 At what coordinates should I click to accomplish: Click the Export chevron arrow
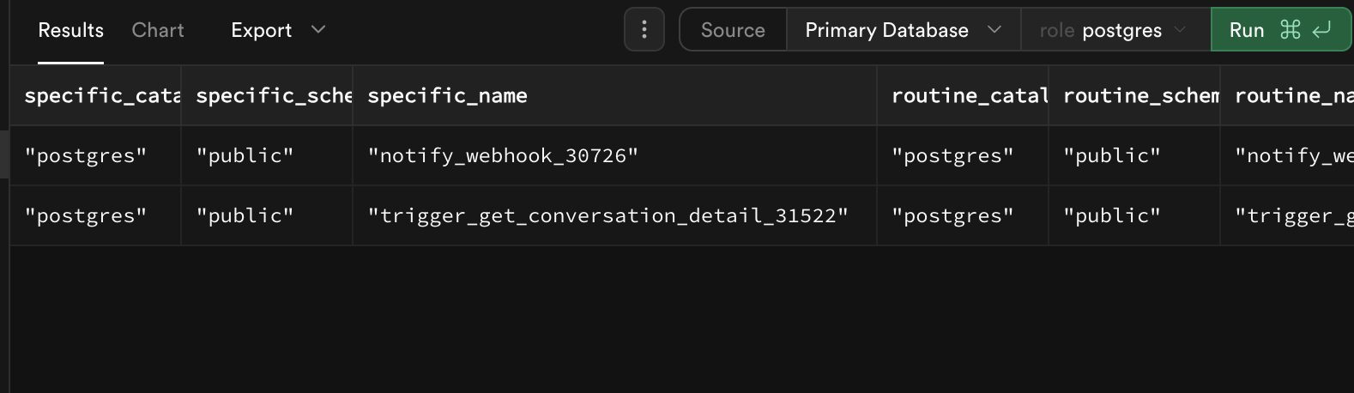point(318,30)
